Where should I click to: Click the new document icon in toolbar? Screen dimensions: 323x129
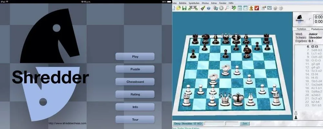174,8
